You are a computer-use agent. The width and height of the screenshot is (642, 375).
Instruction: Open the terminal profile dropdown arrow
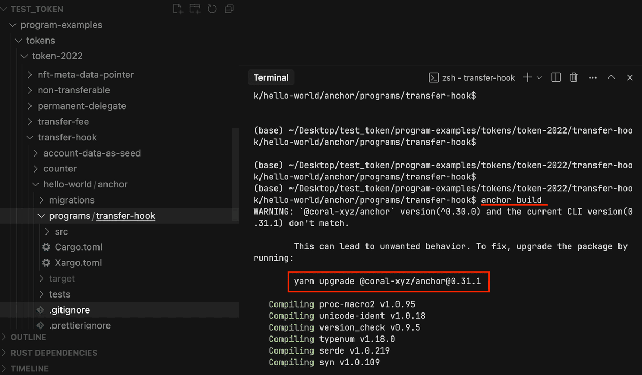[x=539, y=77]
